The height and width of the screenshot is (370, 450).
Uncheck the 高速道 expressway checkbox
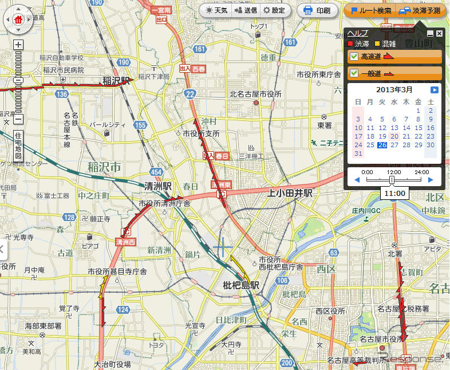354,57
